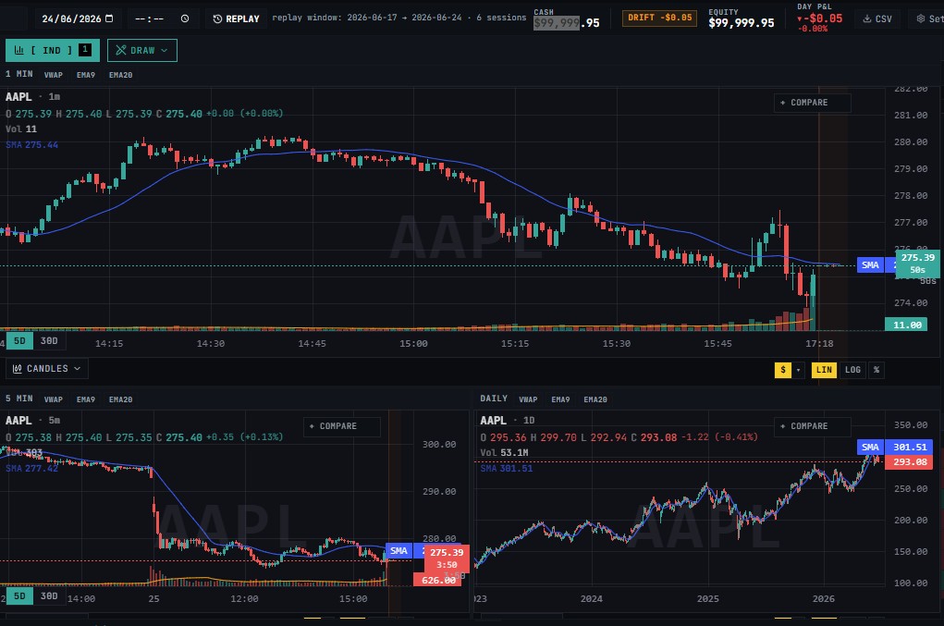This screenshot has height=626, width=944.
Task: Toggle EMA20 on the 1 MIN chart
Action: (x=120, y=75)
